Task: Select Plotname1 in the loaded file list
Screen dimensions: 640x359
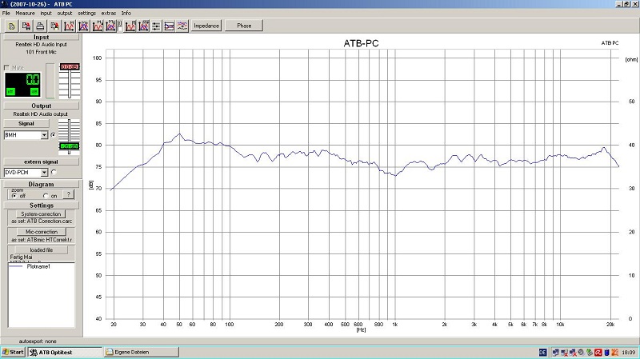Action: [38, 265]
